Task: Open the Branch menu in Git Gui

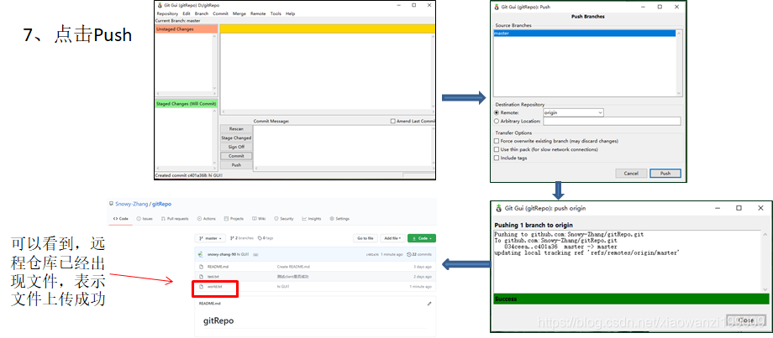Action: click(x=202, y=13)
